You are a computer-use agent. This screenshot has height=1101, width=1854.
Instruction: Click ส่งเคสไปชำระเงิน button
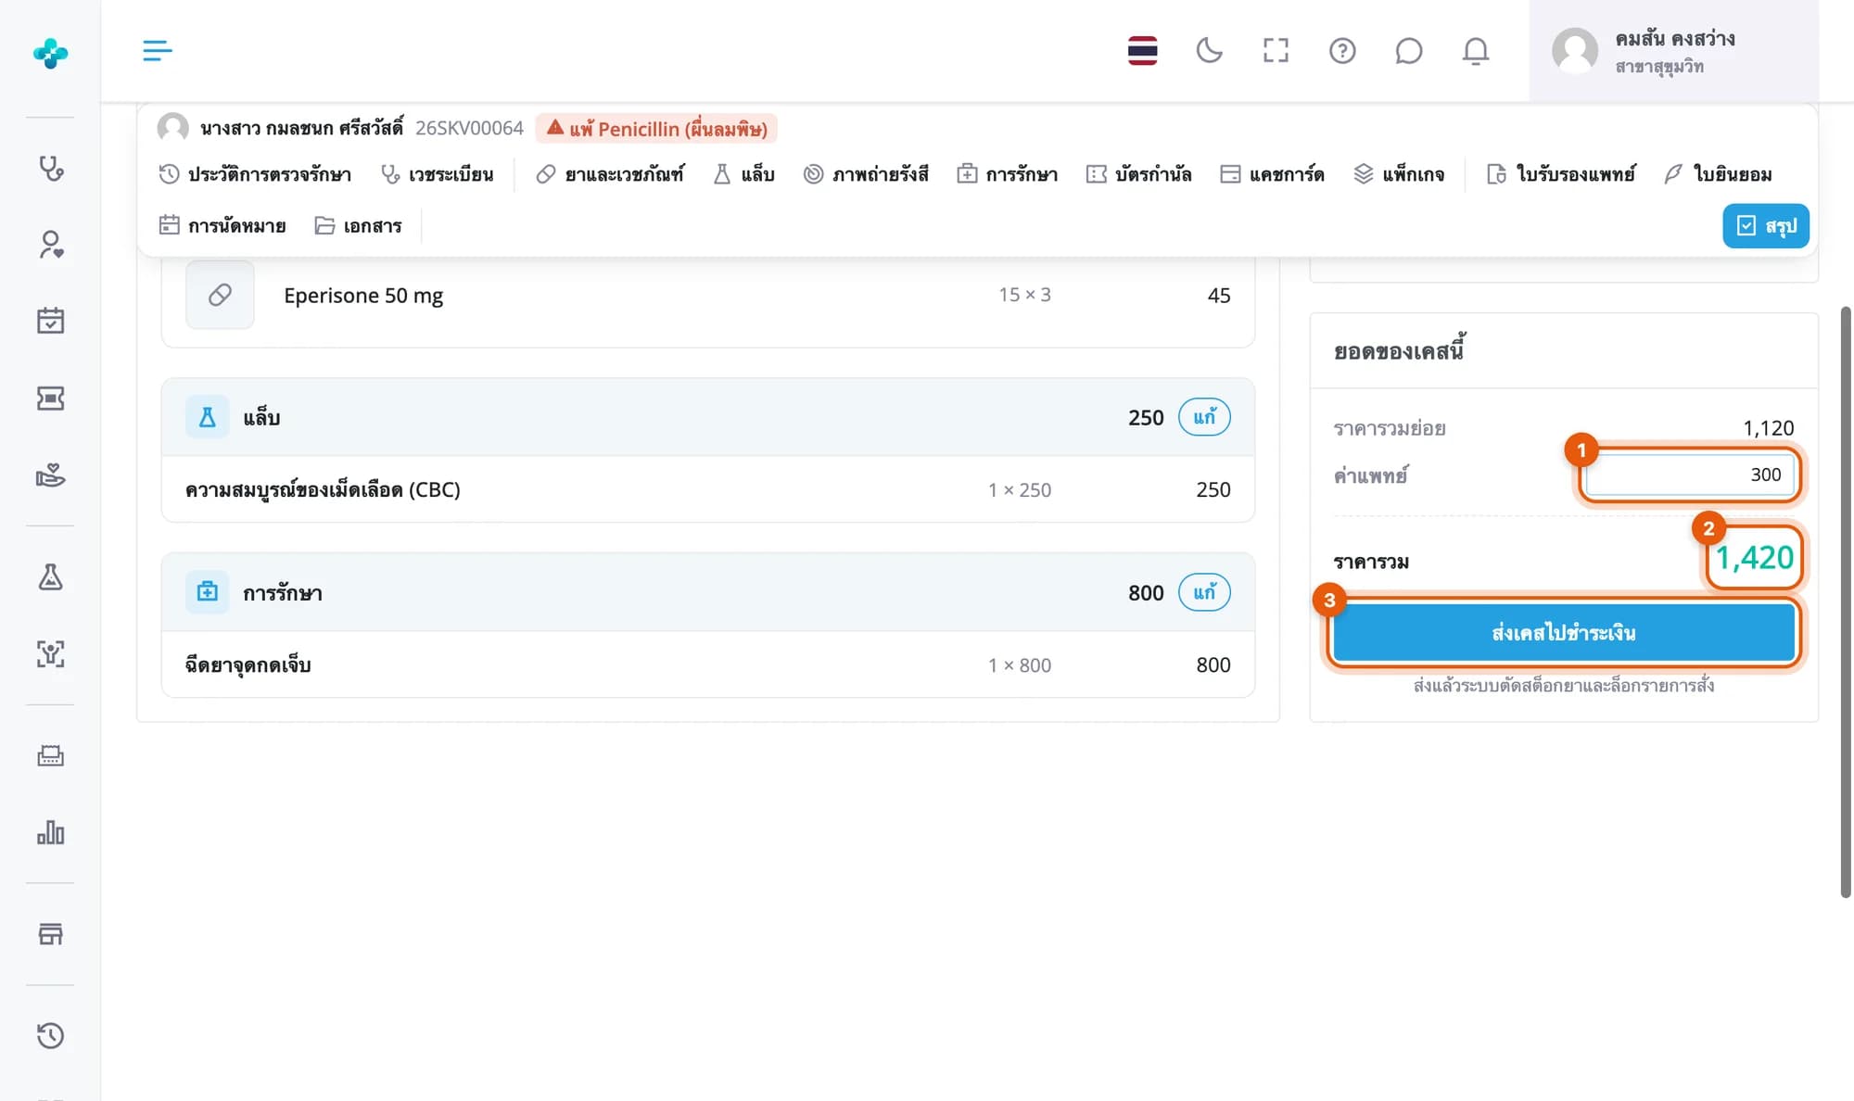1564,633
